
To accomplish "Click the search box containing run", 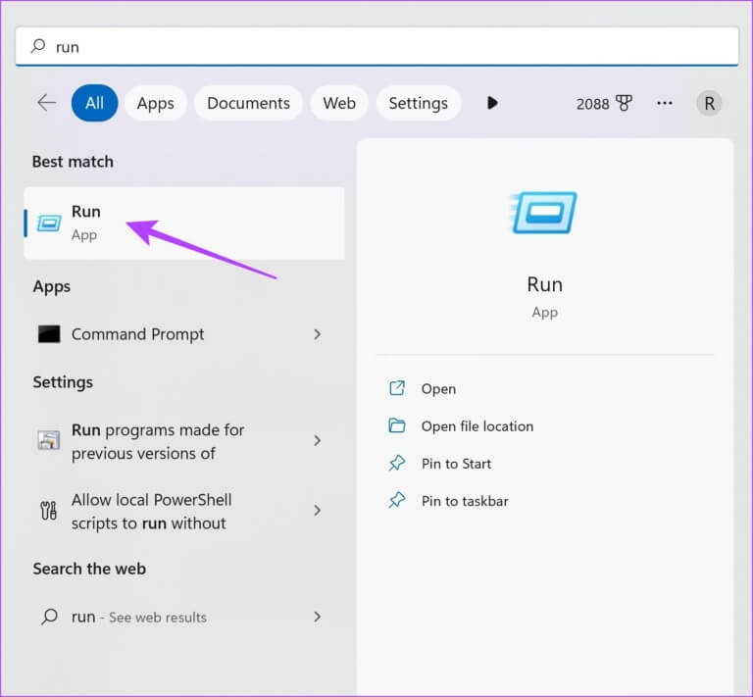I will (376, 46).
